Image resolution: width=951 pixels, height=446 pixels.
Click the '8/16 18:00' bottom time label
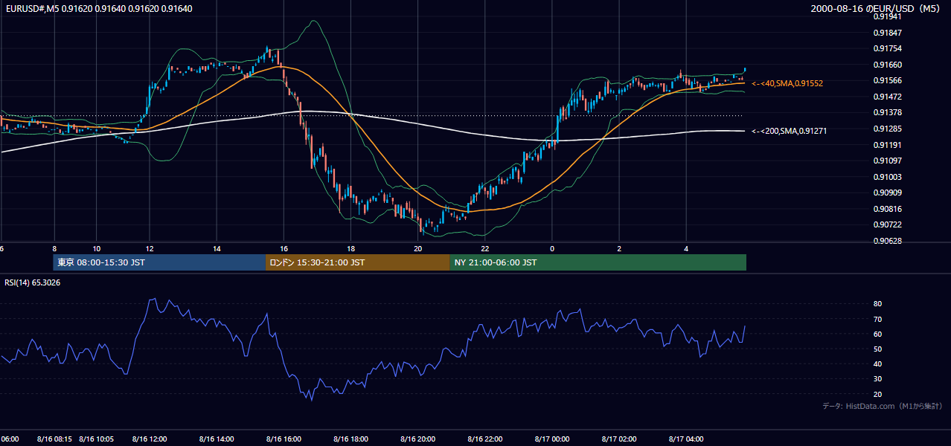point(350,439)
